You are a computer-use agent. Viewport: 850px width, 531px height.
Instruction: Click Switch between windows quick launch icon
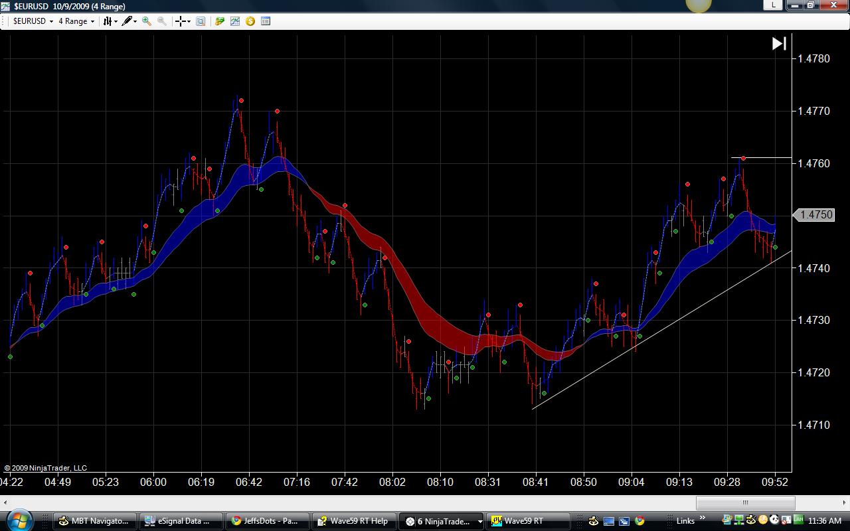tap(624, 521)
